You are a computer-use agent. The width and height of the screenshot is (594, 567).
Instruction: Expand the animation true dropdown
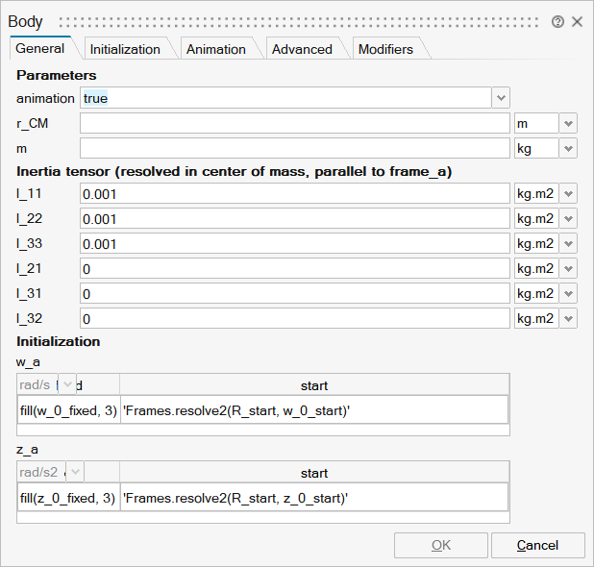pos(501,98)
